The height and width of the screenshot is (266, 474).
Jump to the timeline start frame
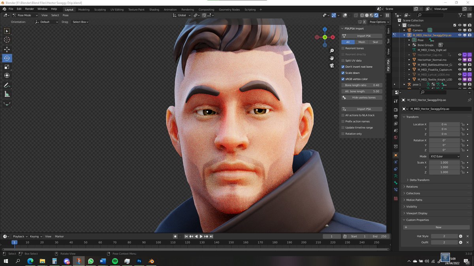pos(186,236)
